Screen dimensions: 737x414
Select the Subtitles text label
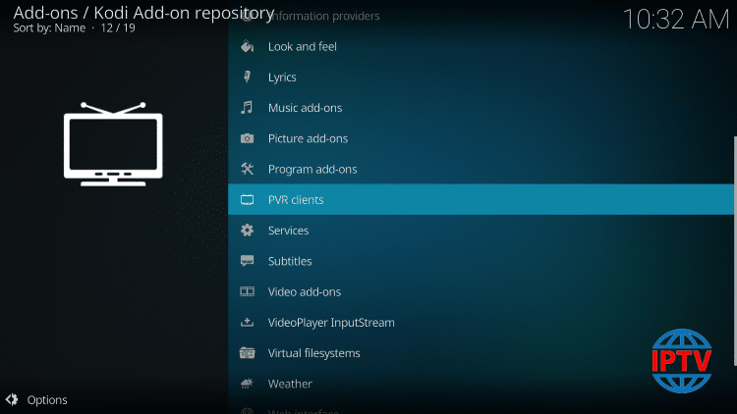(x=290, y=261)
